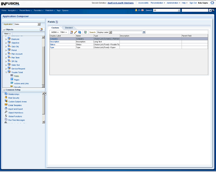Open the Fields help question mark icon
The image size is (216, 172).
pyautogui.click(x=57, y=21)
